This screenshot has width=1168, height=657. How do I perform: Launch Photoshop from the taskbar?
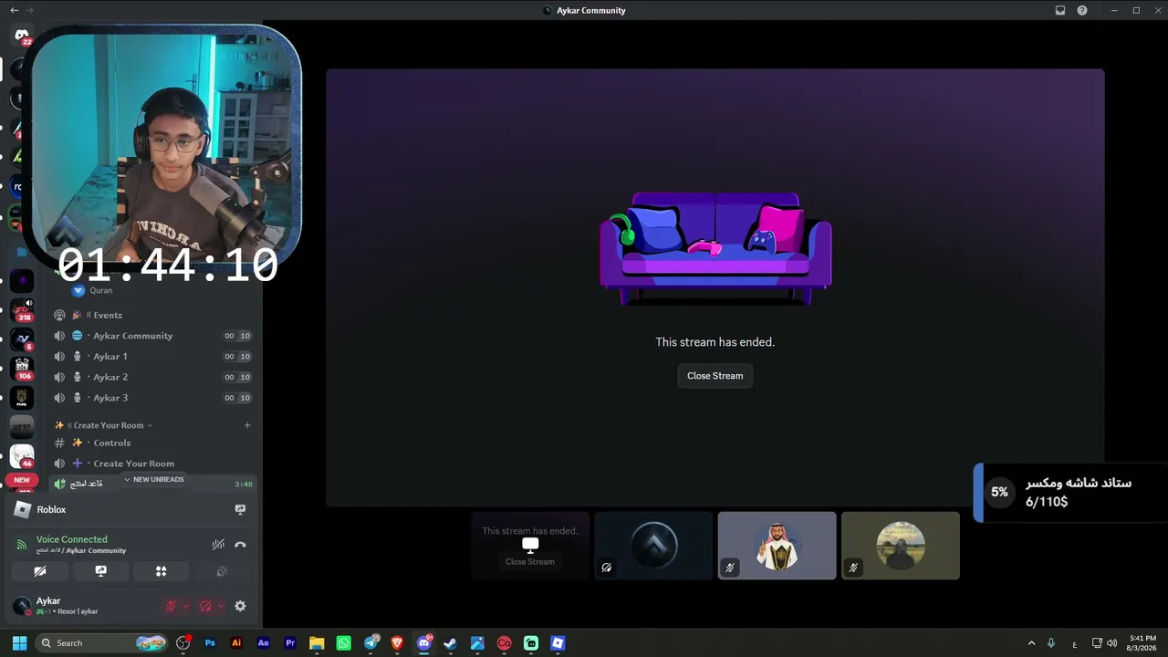pos(210,643)
